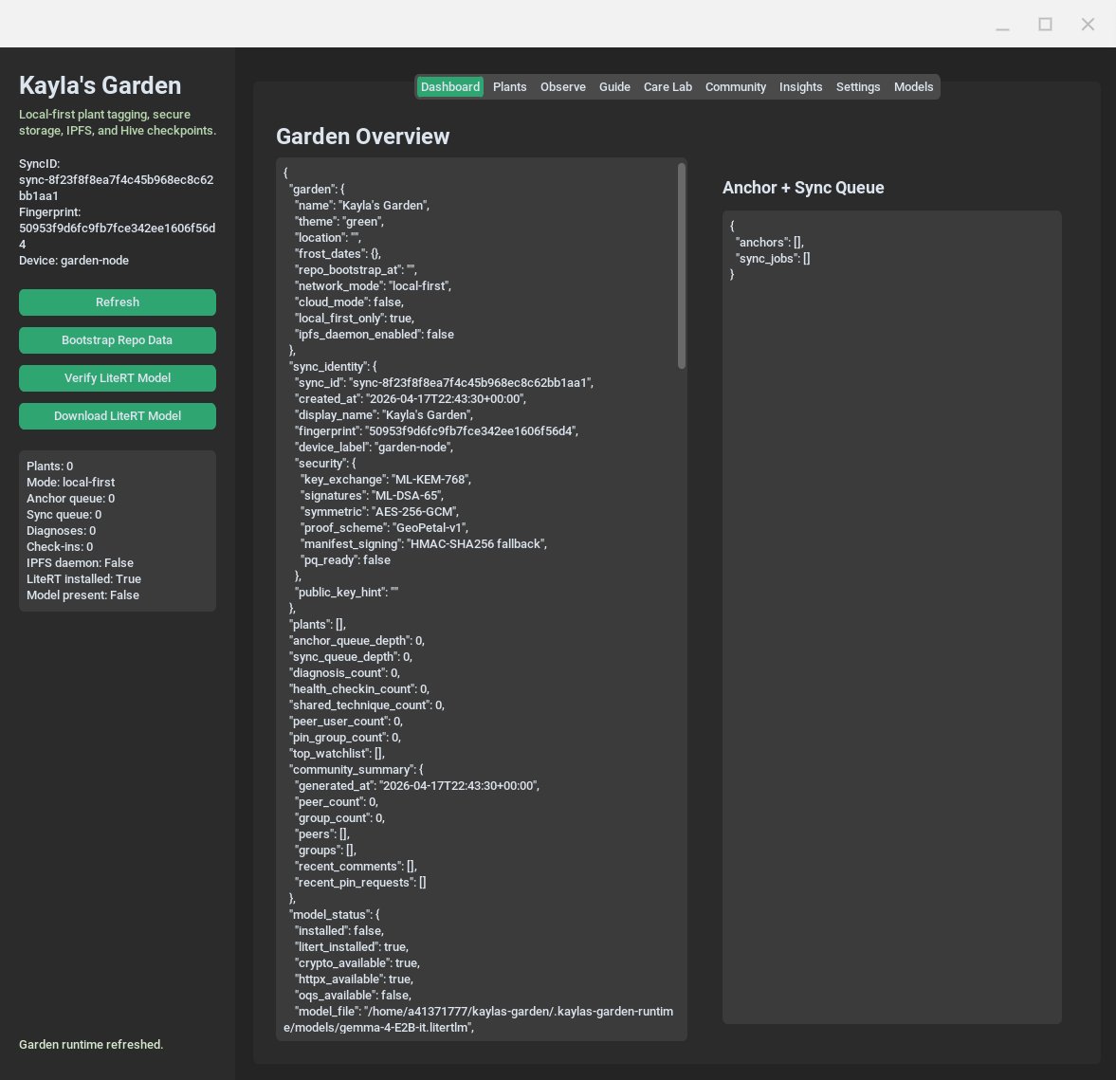This screenshot has height=1080, width=1116.
Task: Start Download LiteRT Model
Action: point(118,415)
